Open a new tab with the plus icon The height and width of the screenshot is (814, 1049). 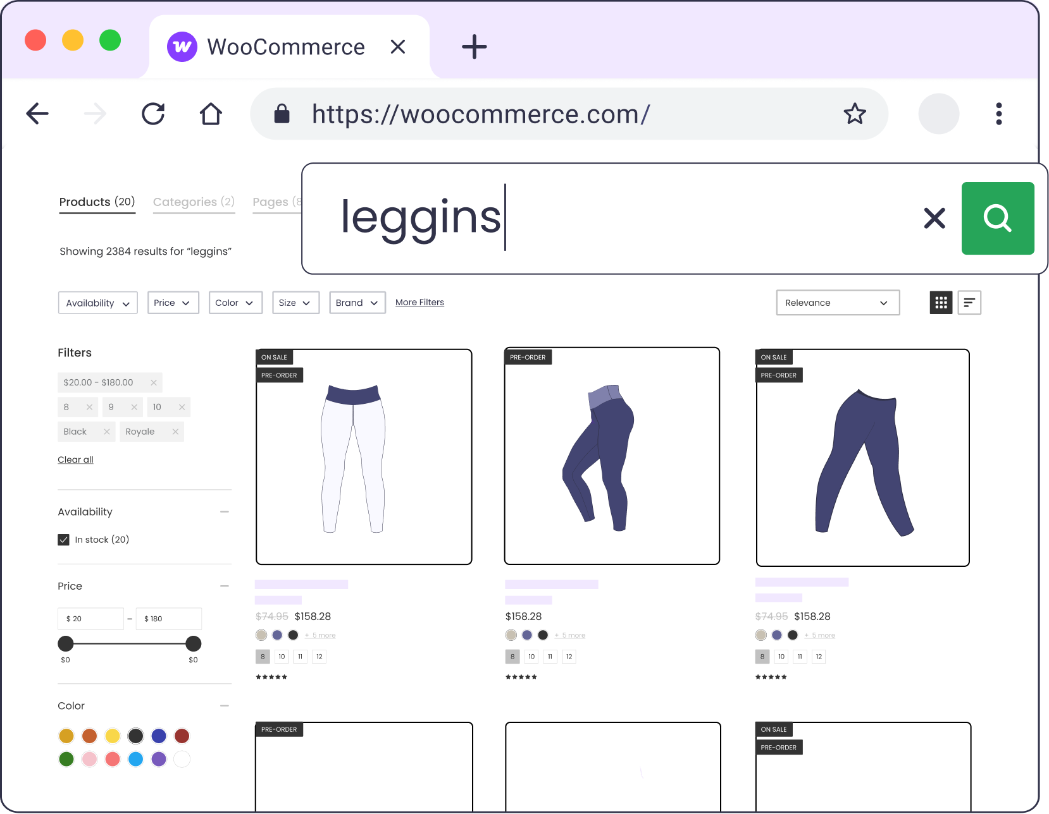[x=474, y=47]
